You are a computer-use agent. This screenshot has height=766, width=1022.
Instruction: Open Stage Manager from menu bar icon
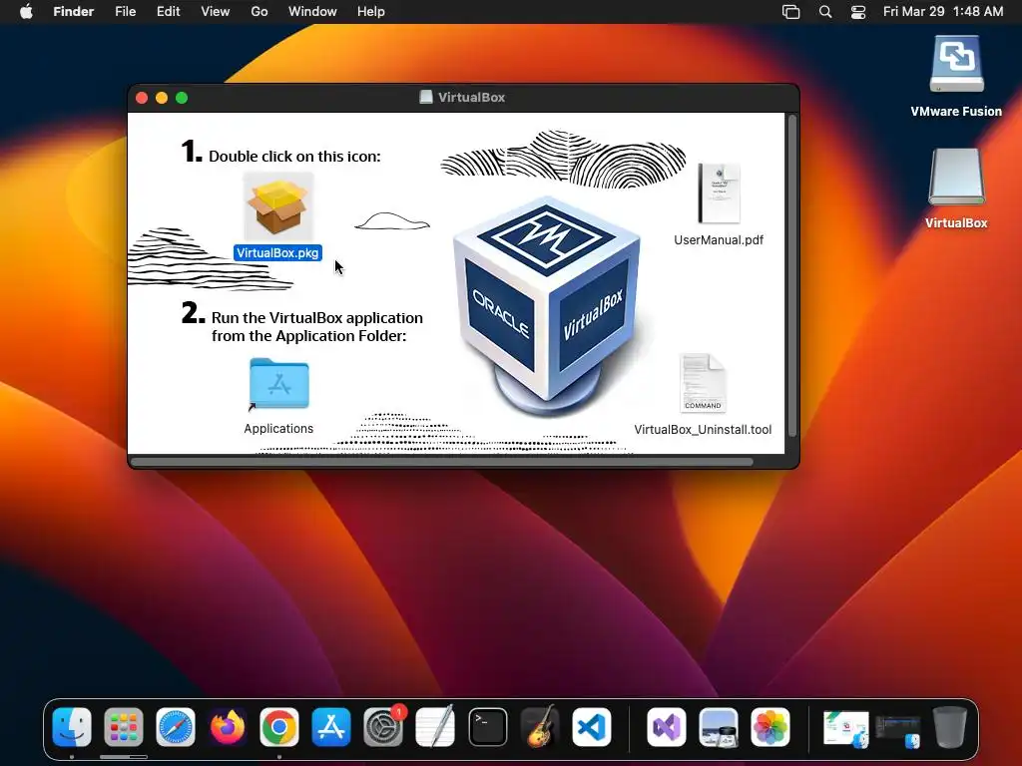pos(790,12)
